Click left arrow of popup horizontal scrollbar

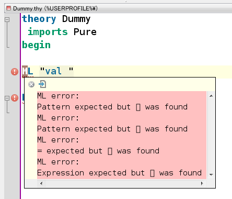click(x=41, y=183)
